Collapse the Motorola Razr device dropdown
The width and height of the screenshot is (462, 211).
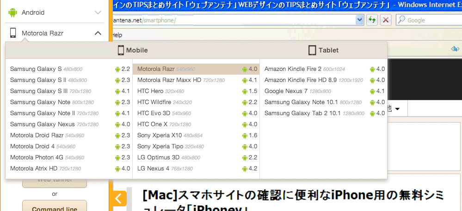click(98, 33)
